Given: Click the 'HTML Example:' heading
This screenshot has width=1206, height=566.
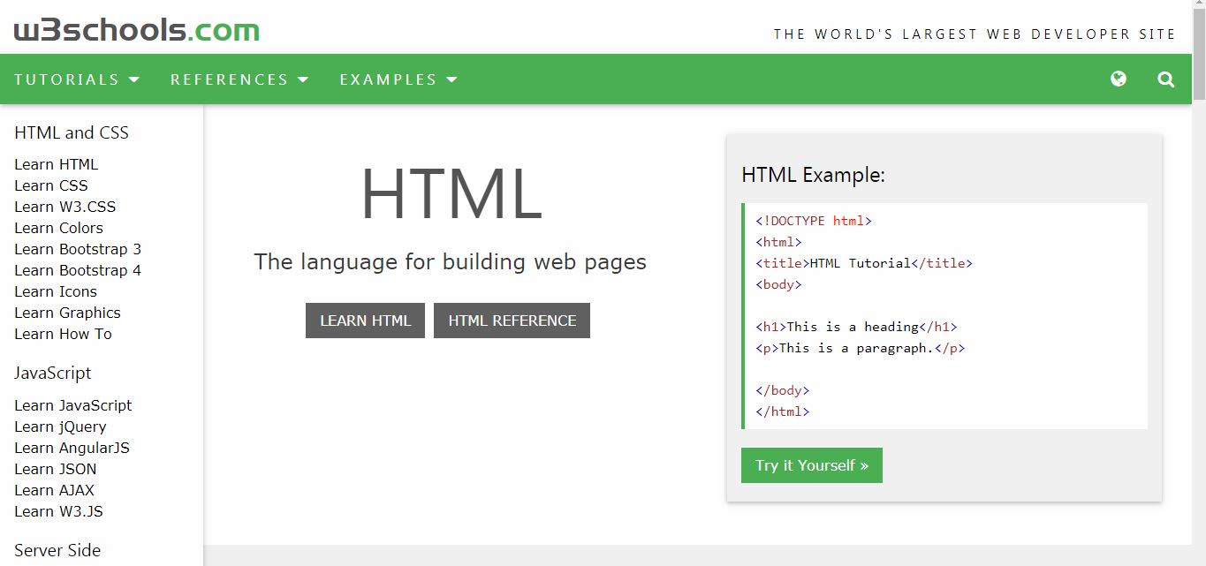Looking at the screenshot, I should tap(814, 175).
